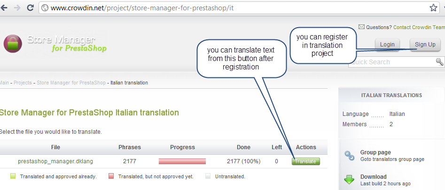Click the browser back arrow
This screenshot has width=445, height=190.
tap(4, 8)
